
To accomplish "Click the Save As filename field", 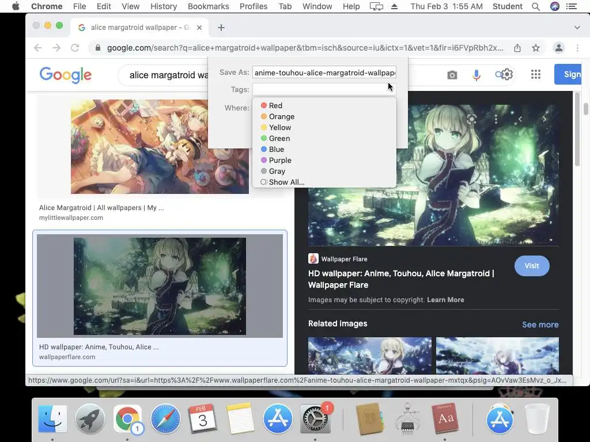I will click(324, 73).
